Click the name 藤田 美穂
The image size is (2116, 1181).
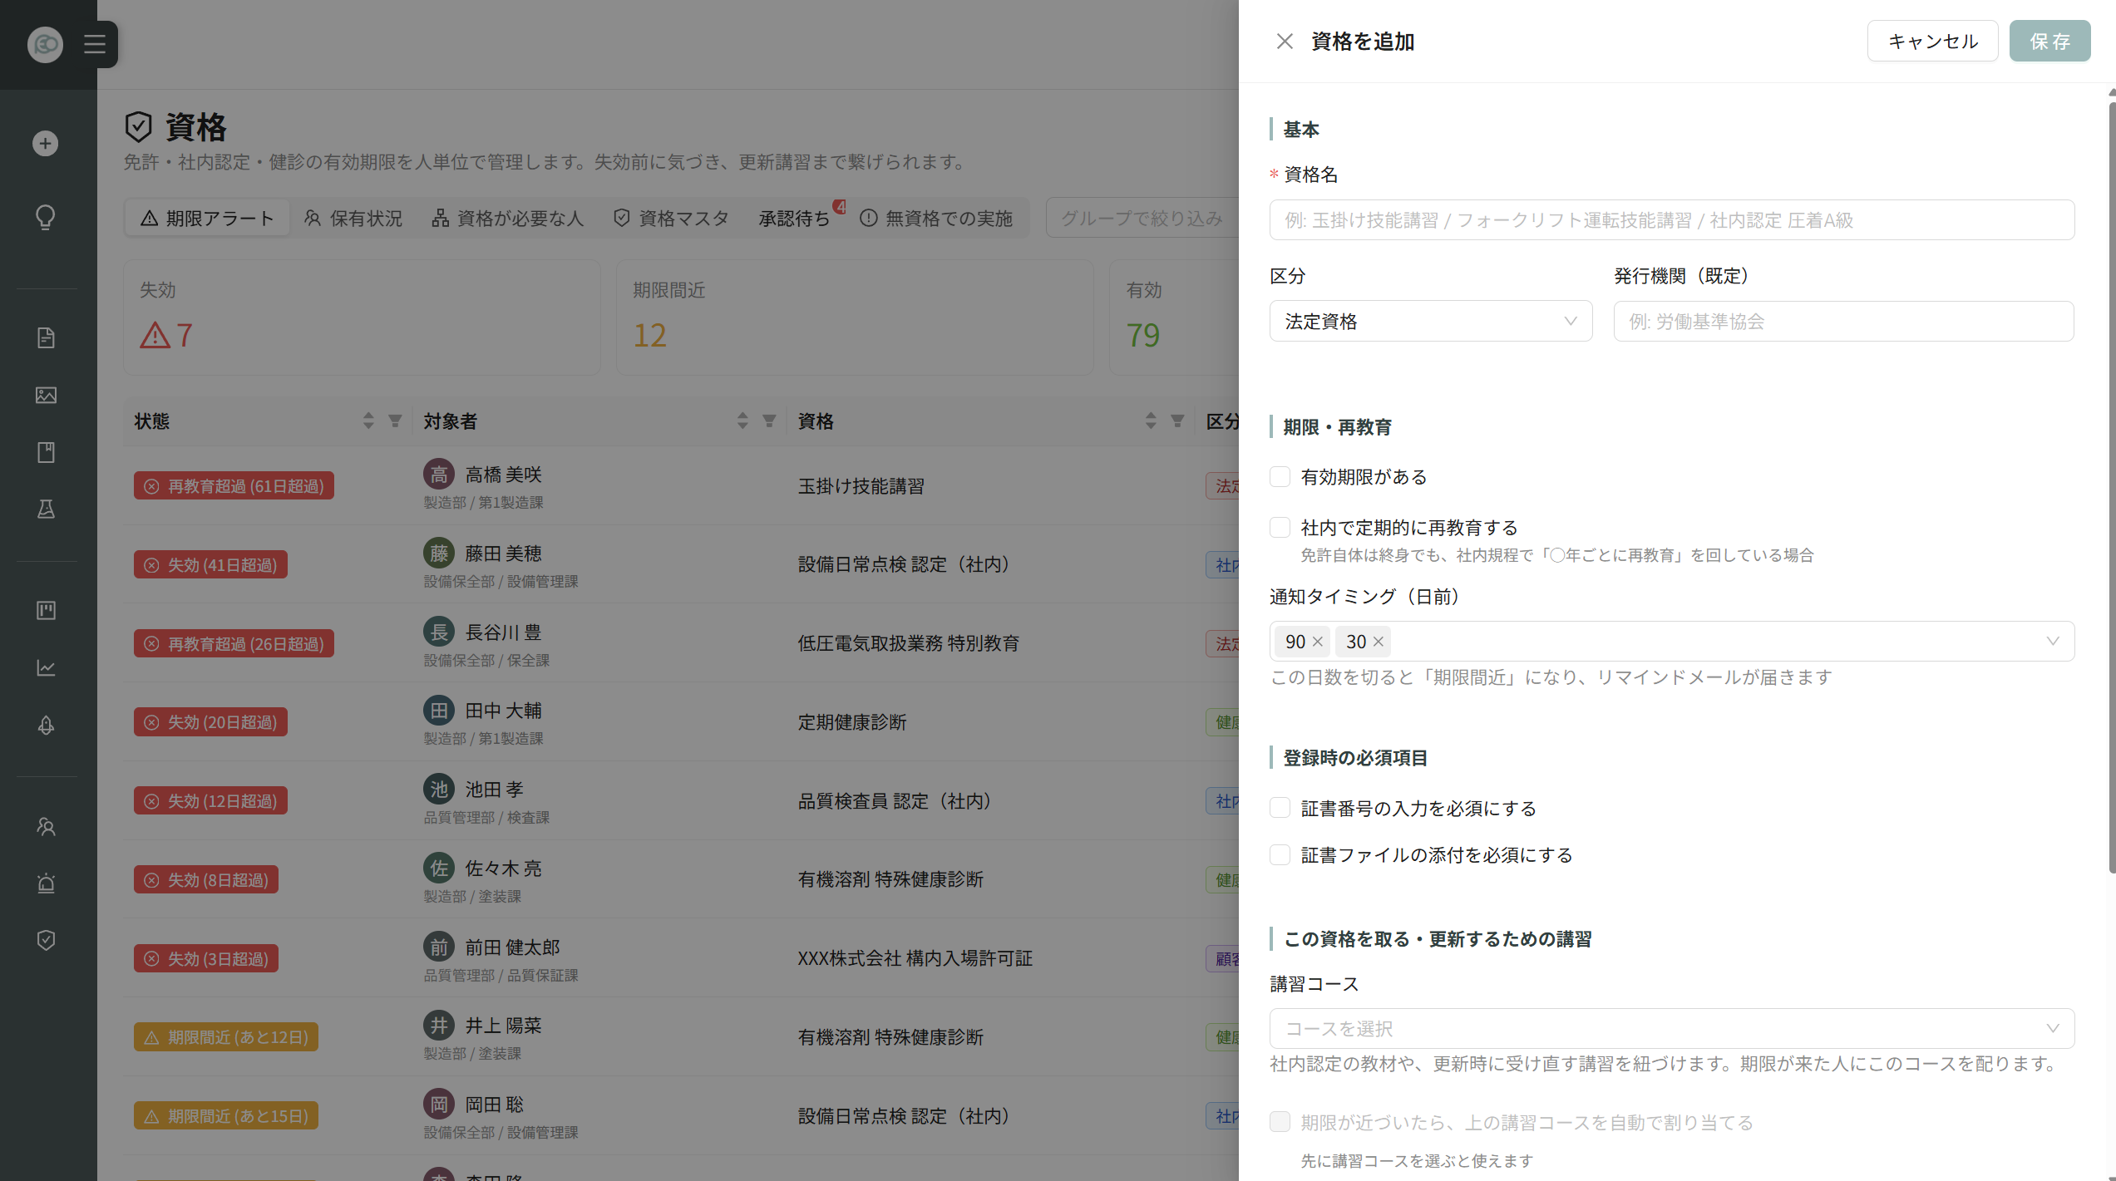(503, 554)
